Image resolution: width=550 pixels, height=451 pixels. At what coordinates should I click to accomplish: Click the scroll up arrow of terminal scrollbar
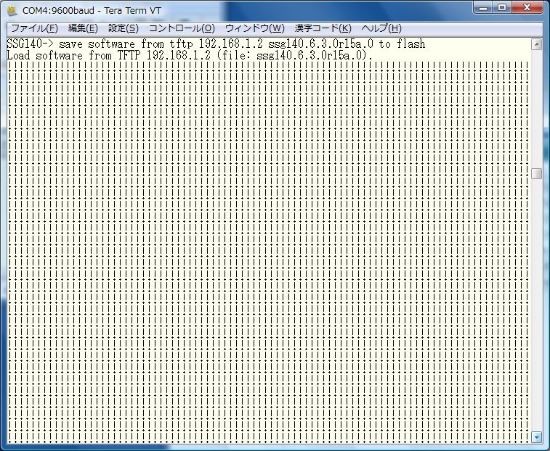tap(536, 44)
